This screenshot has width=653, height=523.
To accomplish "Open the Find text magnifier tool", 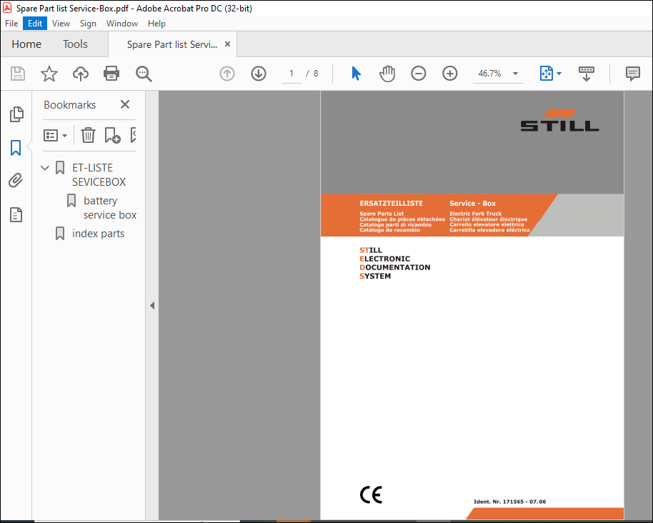I will [x=144, y=74].
